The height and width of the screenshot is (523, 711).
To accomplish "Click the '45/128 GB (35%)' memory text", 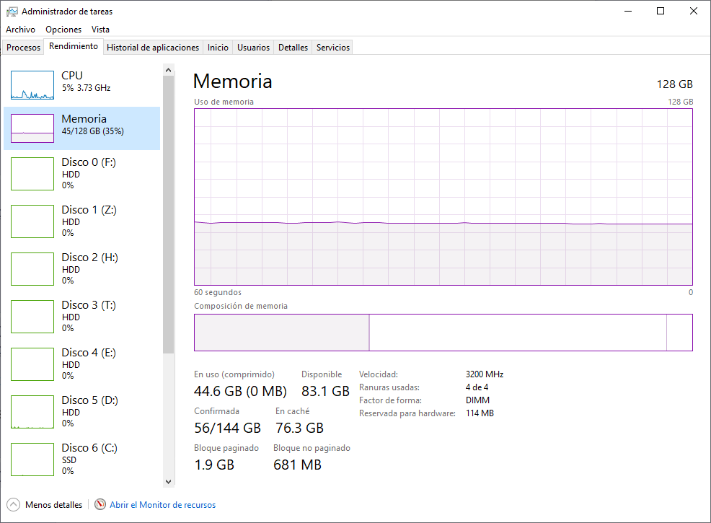I will pyautogui.click(x=92, y=131).
